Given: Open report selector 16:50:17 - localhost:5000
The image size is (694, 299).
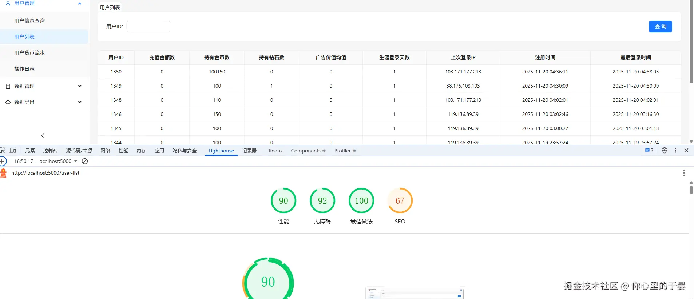Looking at the screenshot, I should (45, 161).
